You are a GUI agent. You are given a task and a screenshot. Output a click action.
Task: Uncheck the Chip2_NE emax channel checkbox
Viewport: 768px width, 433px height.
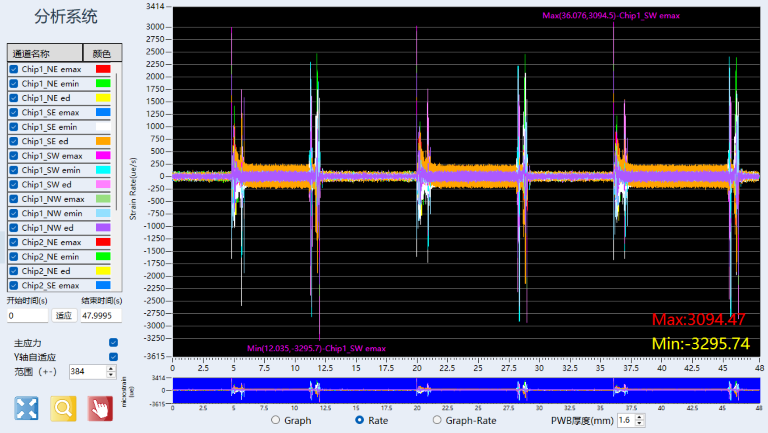[x=14, y=242]
